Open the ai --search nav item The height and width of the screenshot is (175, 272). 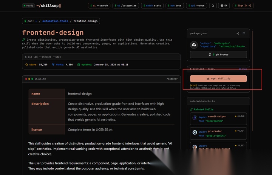point(99,6)
